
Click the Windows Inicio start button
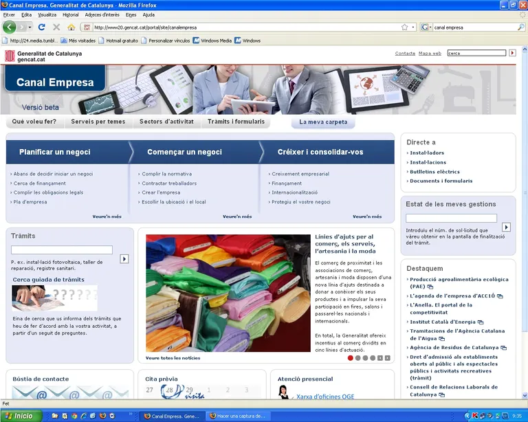tap(21, 416)
